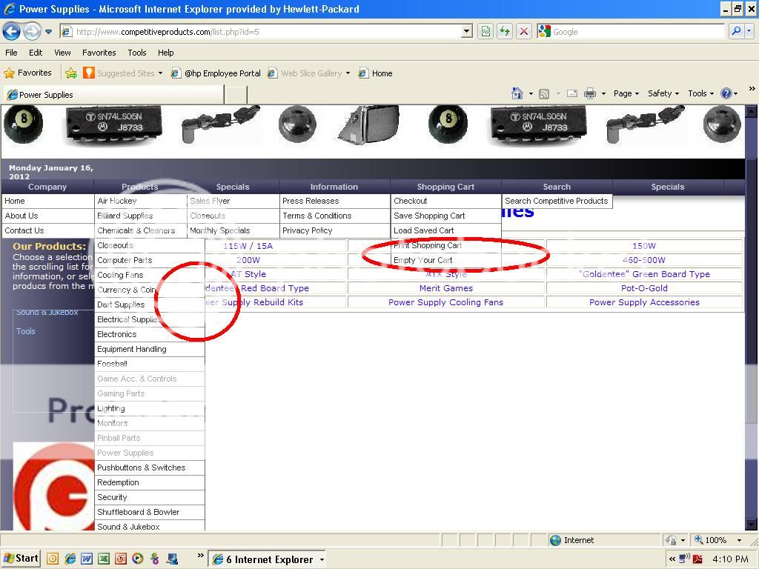Click the browser Back arrow button
Viewport: 759px width, 569px height.
[11, 31]
